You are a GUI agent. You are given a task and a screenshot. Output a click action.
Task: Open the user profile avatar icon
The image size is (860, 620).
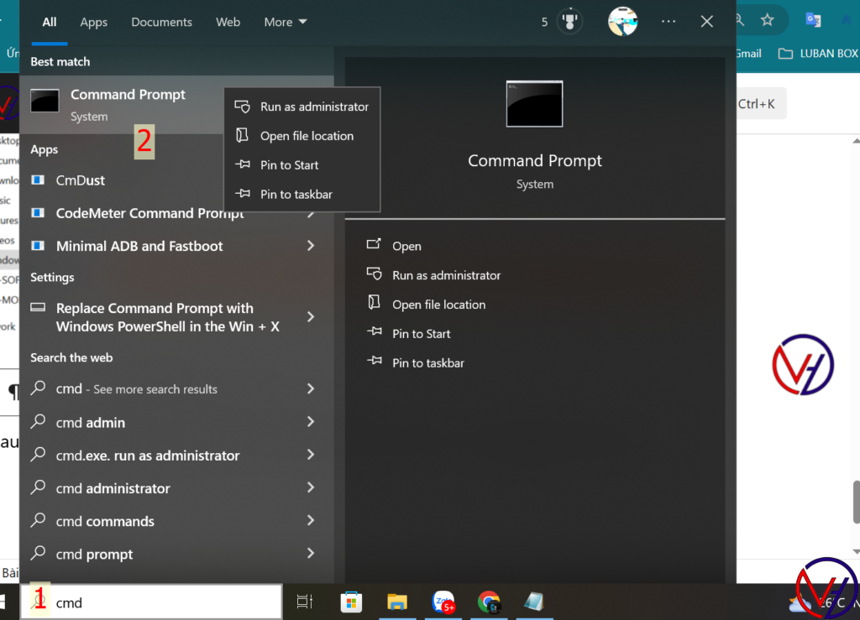pyautogui.click(x=622, y=22)
